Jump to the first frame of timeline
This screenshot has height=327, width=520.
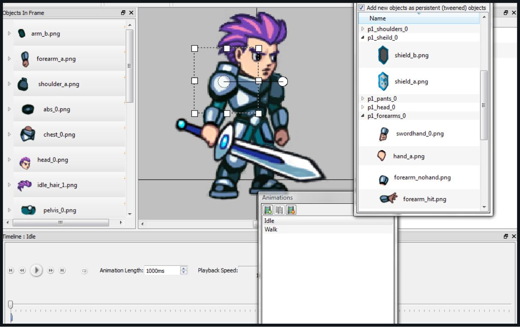point(11,271)
